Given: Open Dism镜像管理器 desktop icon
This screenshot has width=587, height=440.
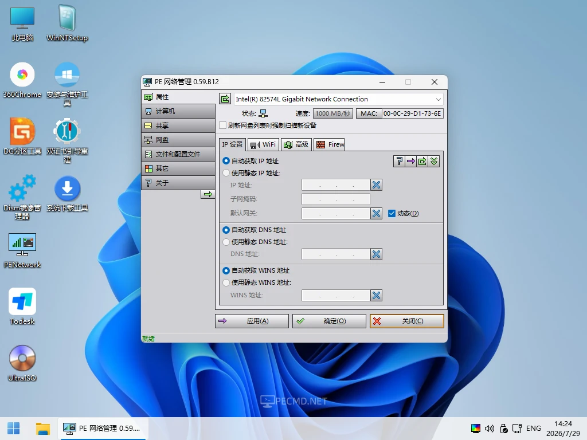Looking at the screenshot, I should pyautogui.click(x=22, y=198).
